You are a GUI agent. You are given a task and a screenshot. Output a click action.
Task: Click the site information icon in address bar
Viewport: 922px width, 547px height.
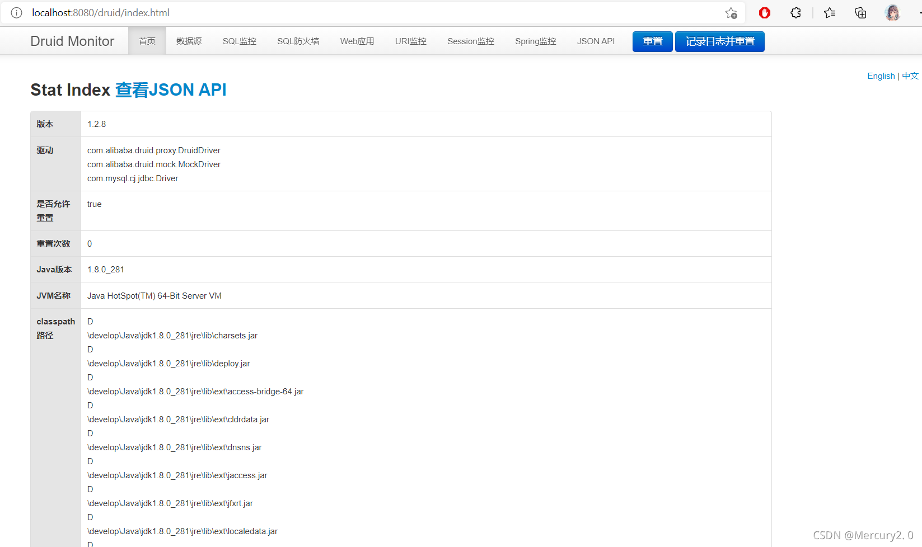pos(17,12)
